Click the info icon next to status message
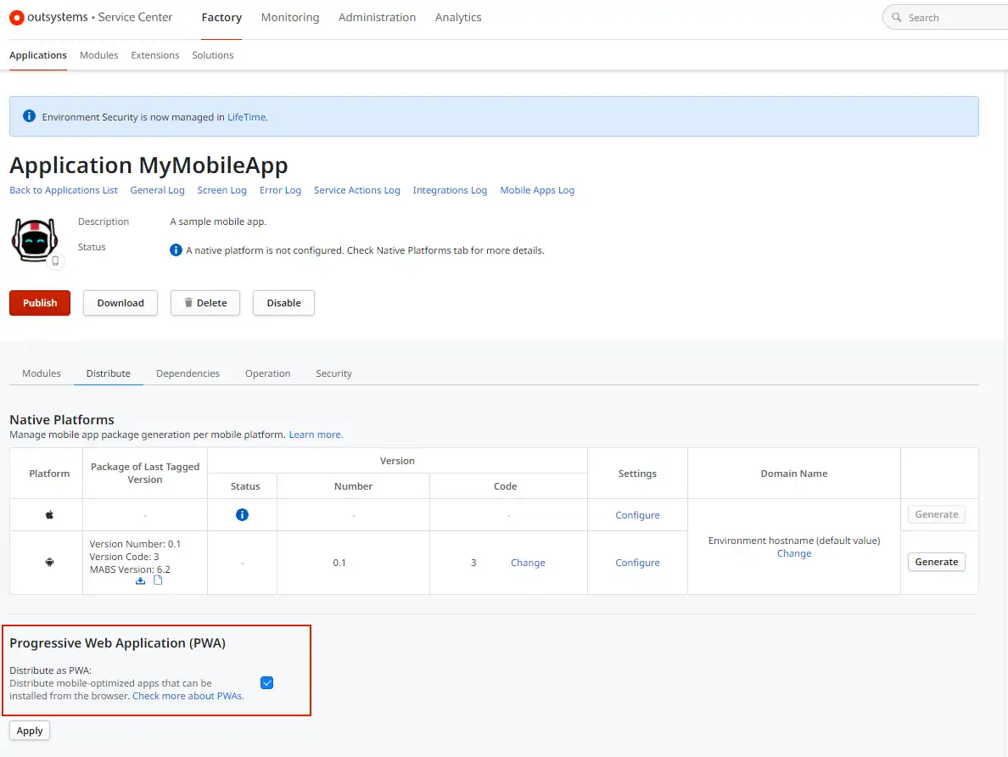The width and height of the screenshot is (1008, 757). (176, 250)
